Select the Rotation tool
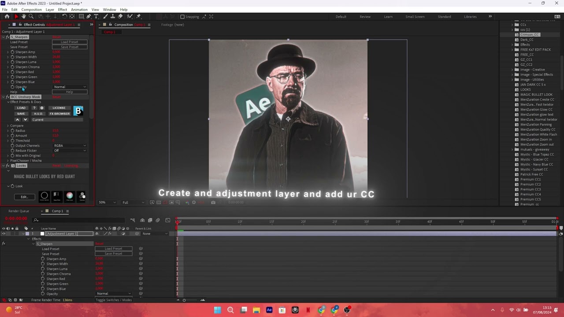This screenshot has height=317, width=564. (x=65, y=17)
